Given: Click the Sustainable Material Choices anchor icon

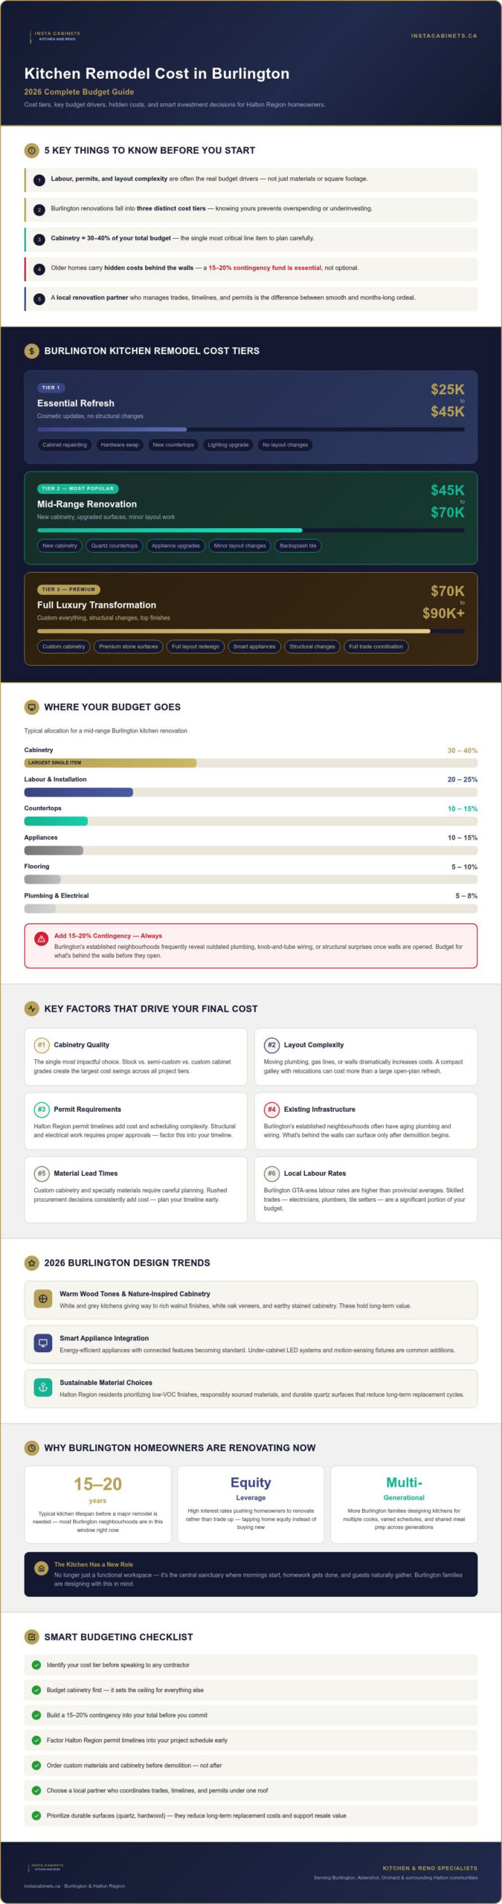Looking at the screenshot, I should pyautogui.click(x=43, y=1388).
